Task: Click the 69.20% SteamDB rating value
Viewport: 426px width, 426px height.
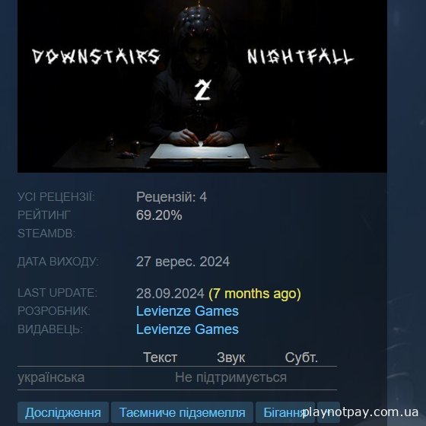Action: click(159, 215)
